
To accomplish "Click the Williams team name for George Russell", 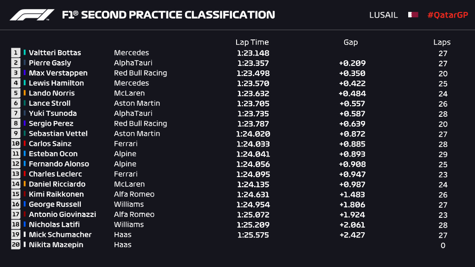I will click(x=129, y=204).
